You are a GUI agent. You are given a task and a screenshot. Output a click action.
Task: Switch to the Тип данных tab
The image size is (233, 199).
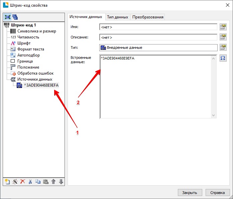coord(117,17)
